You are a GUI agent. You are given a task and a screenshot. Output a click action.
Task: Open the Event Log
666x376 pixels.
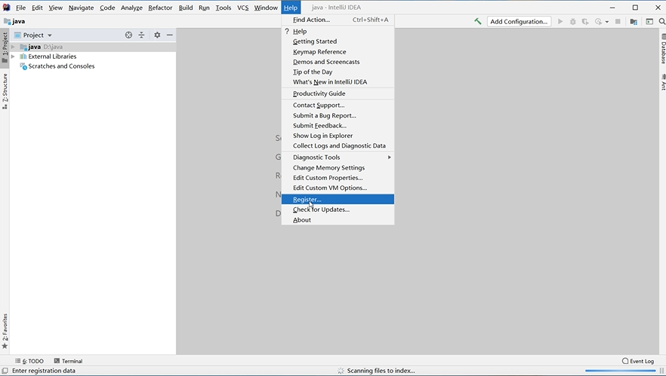point(637,361)
